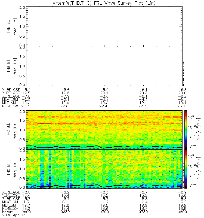Viewport: 204px width, 218px height.
Task: Click the 'THB B⊥' axis label
Action: click(x=8, y=26)
